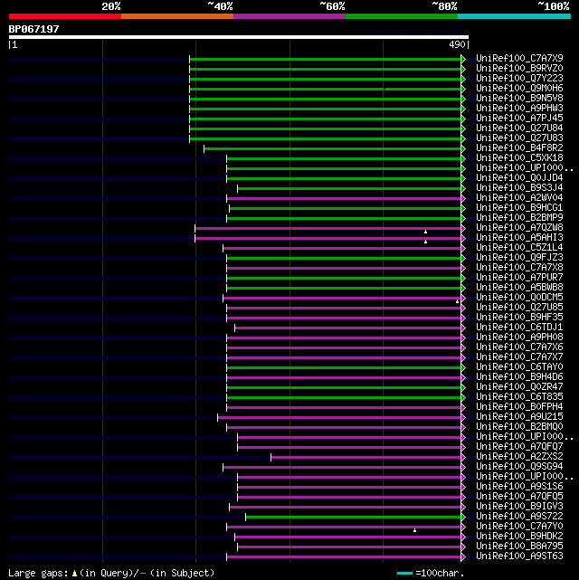Select the UniRef100_C6T835 label
Screen dimensions: 579x580
519,397
